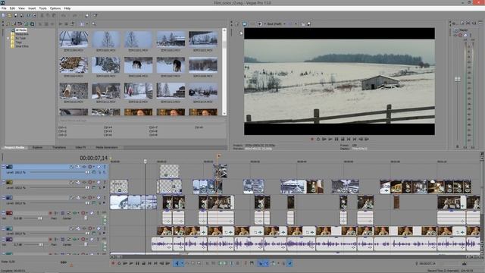485x273 pixels.
Task: Switch to the Video FX tab
Action: [x=81, y=147]
